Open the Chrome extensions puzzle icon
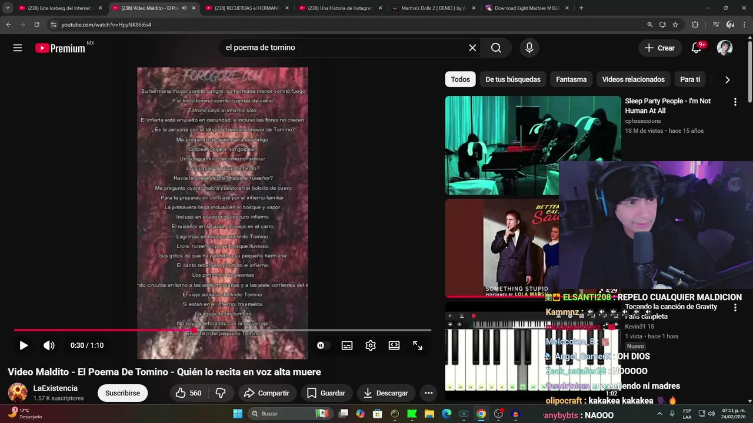Viewport: 753px width, 423px height. (695, 25)
